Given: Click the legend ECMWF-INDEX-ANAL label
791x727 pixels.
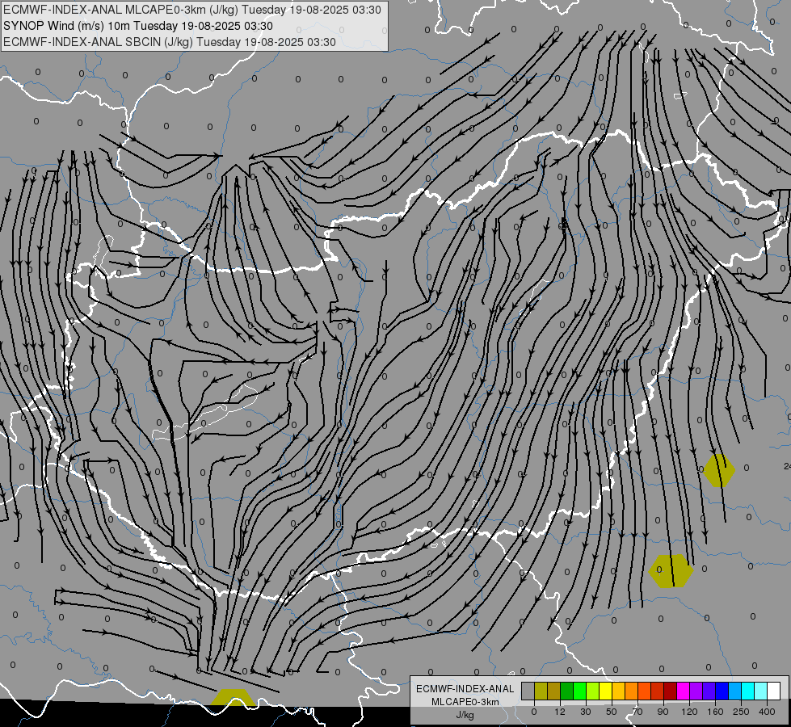Looking at the screenshot, I should [x=465, y=689].
